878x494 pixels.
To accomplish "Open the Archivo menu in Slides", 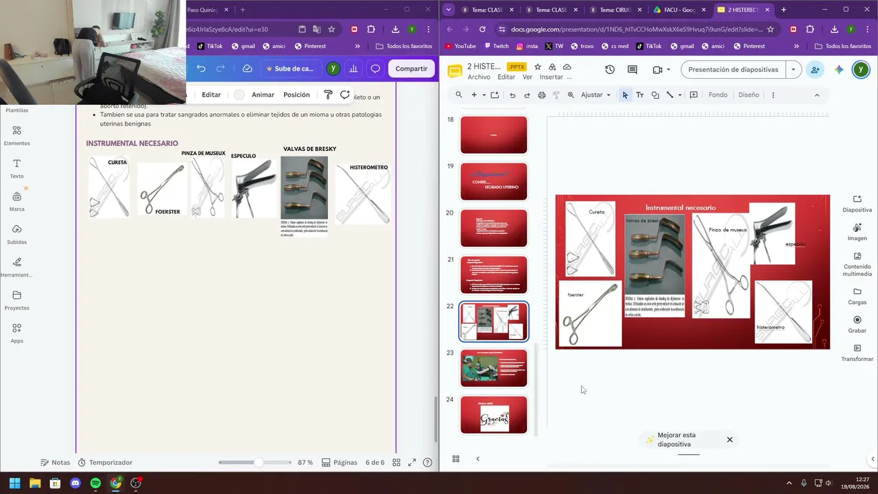I will click(479, 77).
